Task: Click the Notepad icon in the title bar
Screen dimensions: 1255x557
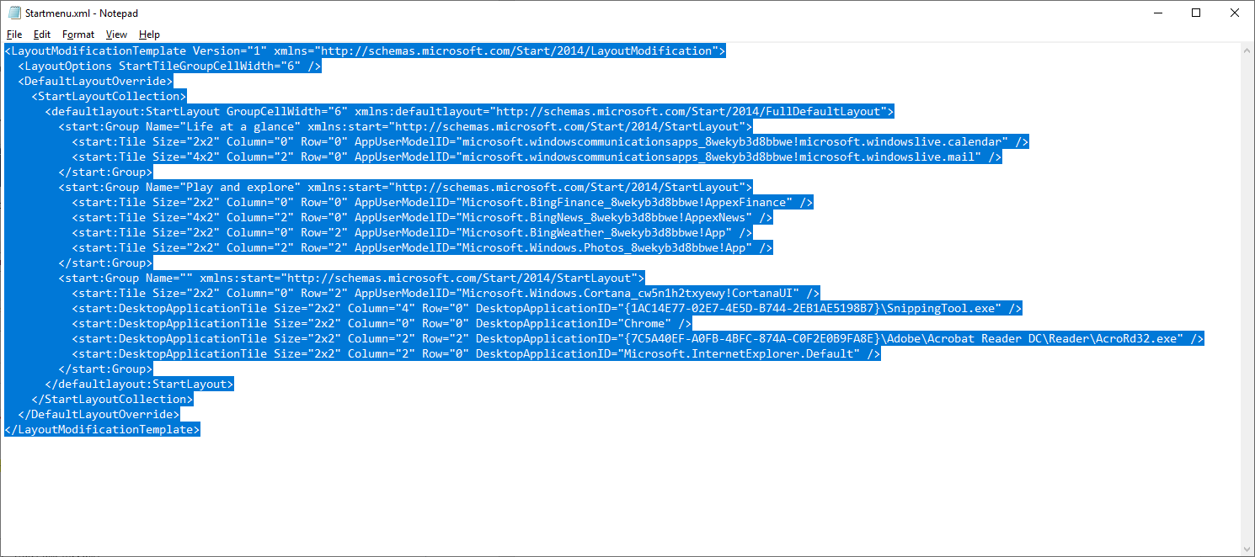Action: (14, 13)
